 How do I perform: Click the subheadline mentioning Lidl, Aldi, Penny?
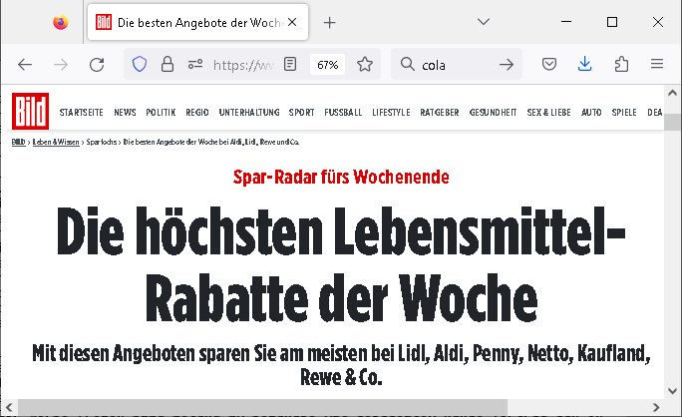coord(341,365)
